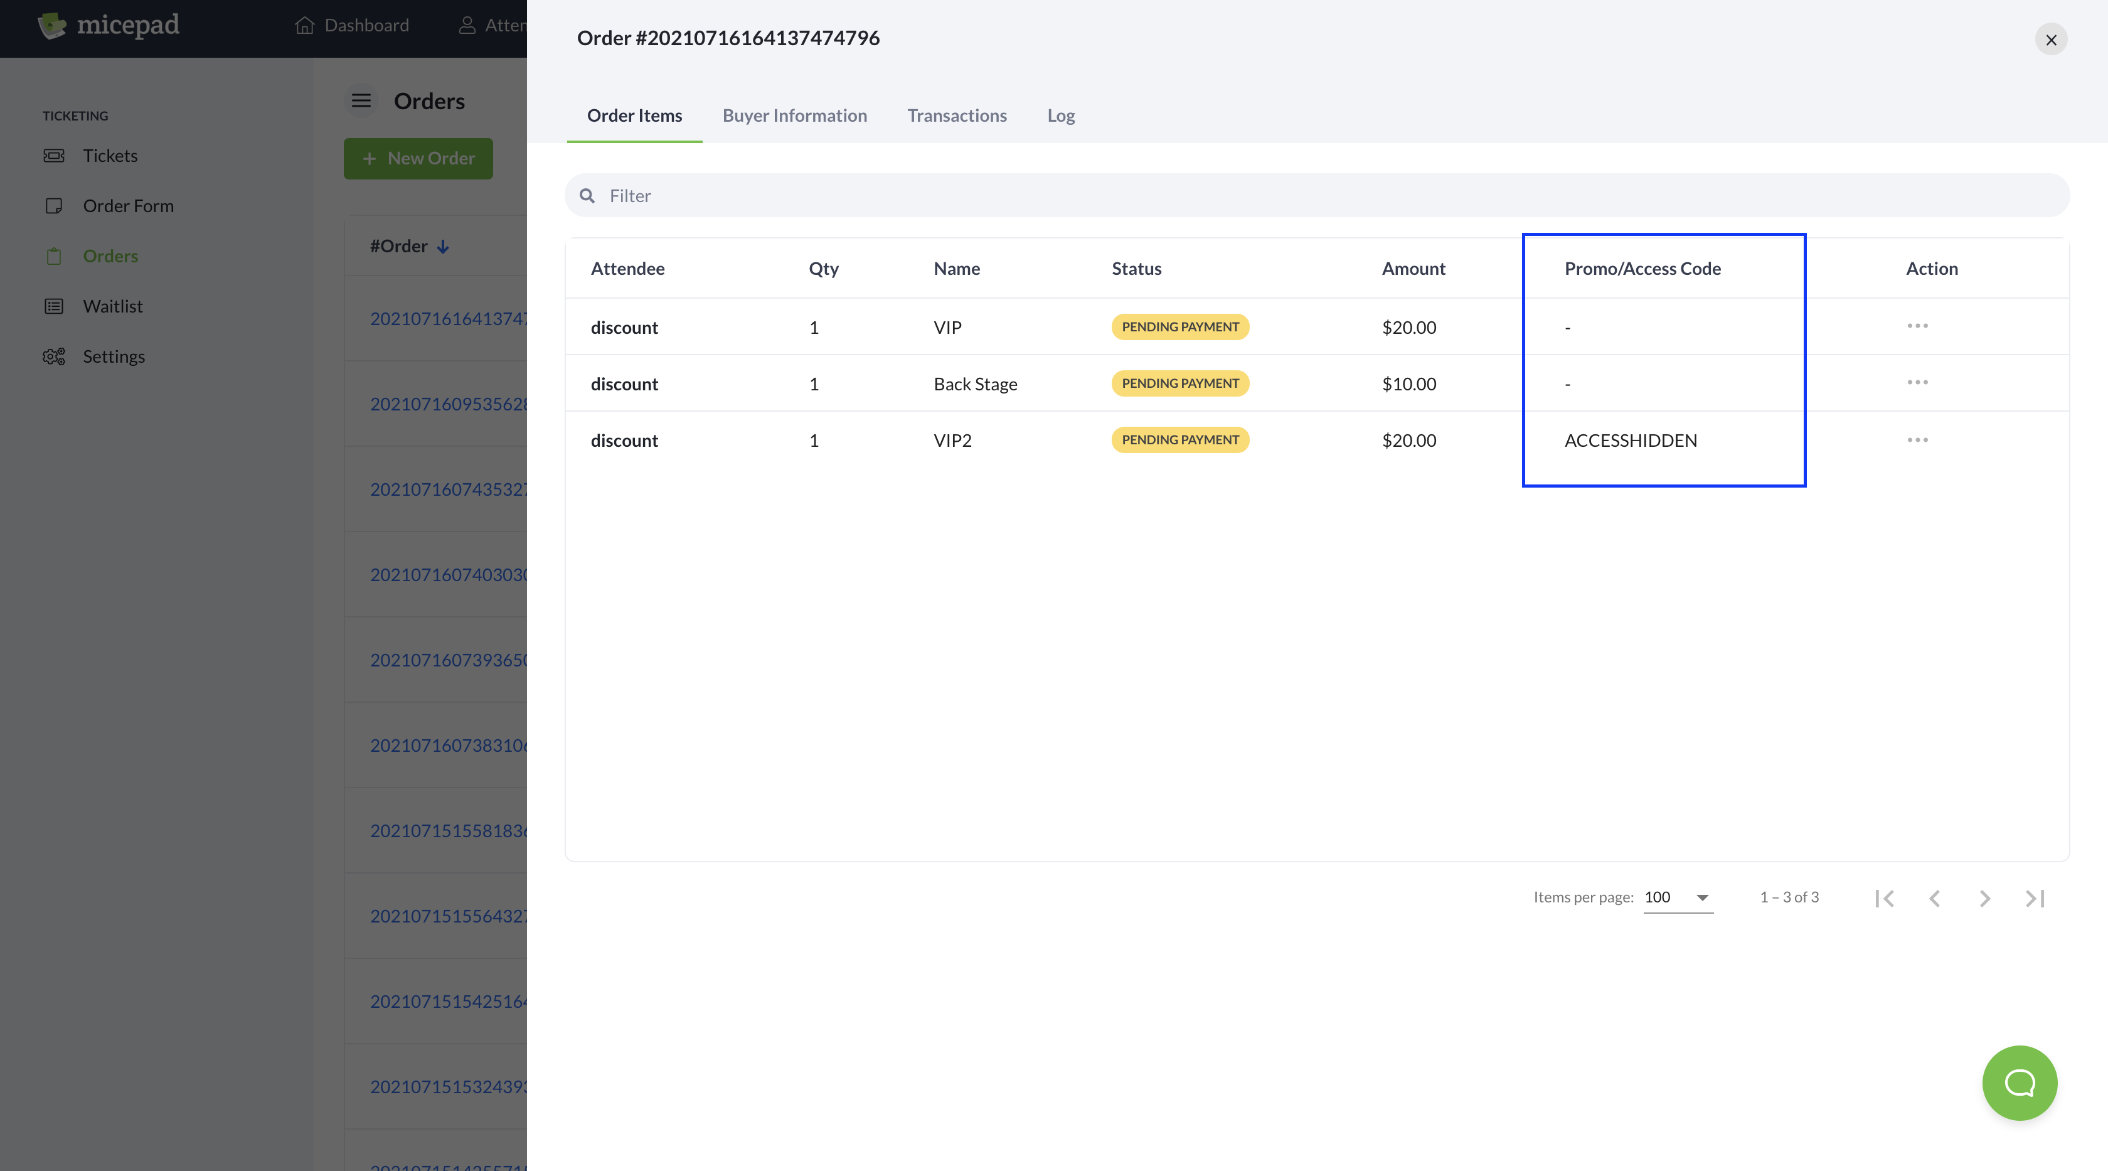The height and width of the screenshot is (1171, 2108).
Task: Click the discount attendee in VIP row
Action: [624, 328]
